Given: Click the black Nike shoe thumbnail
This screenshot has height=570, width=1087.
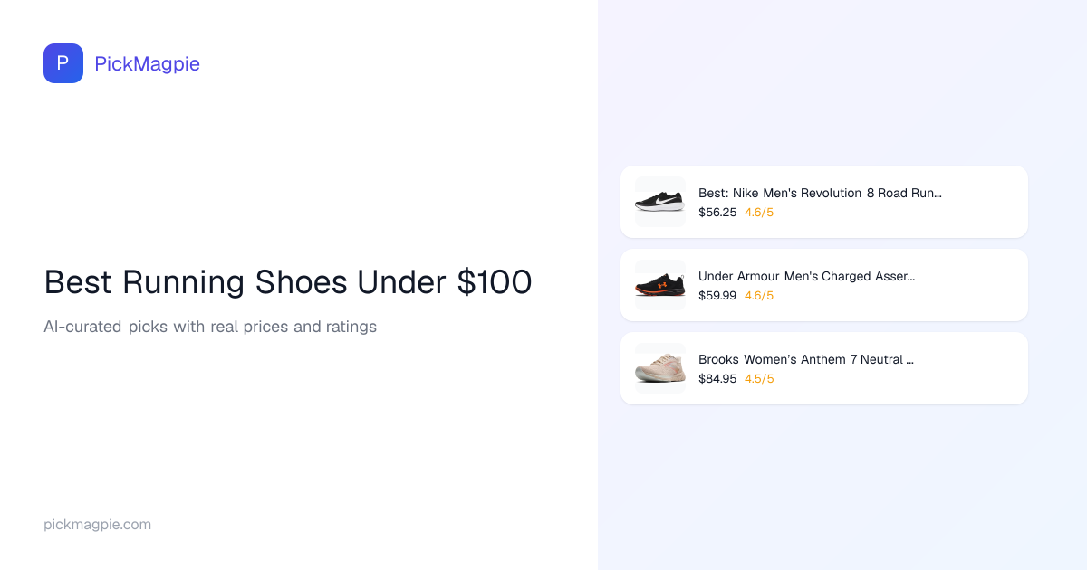Looking at the screenshot, I should [x=660, y=202].
